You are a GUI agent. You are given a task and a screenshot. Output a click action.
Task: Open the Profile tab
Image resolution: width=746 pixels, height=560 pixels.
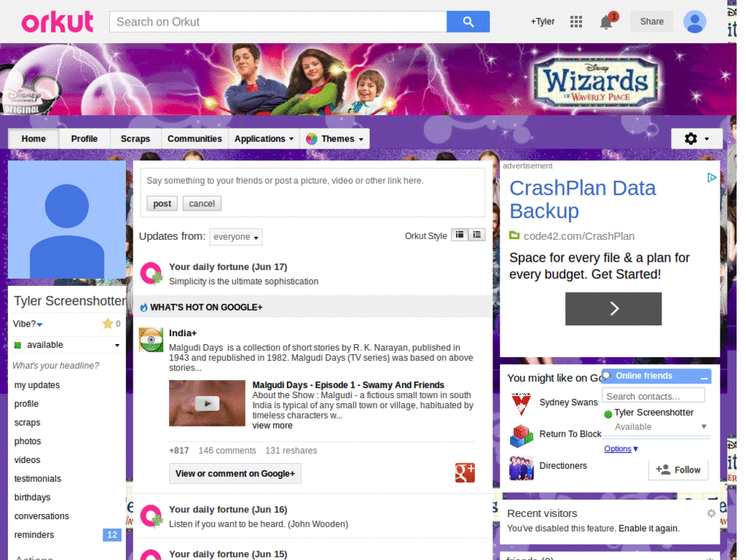[x=85, y=139]
